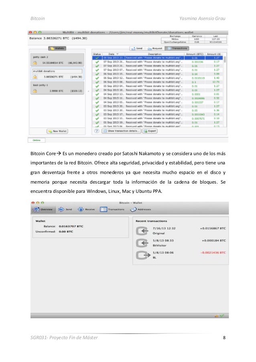Image resolution: width=256 pixels, height=362 pixels.
Task: Open MultiBit help via the question mark icon
Action: 97,131
